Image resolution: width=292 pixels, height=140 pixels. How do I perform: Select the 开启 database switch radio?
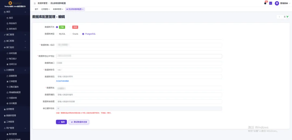point(57,27)
